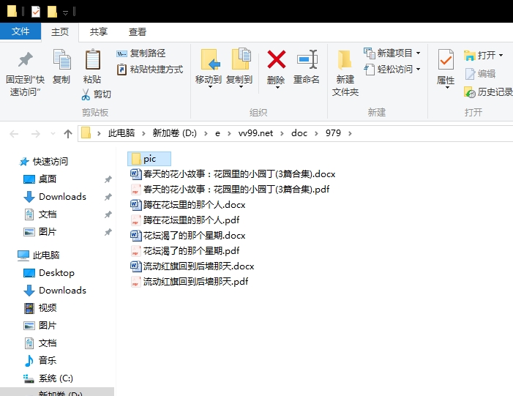Navigate forward with right arrow
This screenshot has height=396, width=513.
[35, 133]
